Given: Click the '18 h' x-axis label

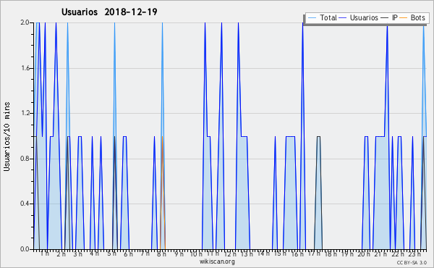Looking at the screenshot, I should [331, 254].
